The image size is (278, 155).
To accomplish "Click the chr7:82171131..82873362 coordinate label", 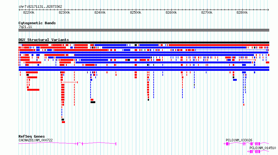I will pyautogui.click(x=40, y=7).
